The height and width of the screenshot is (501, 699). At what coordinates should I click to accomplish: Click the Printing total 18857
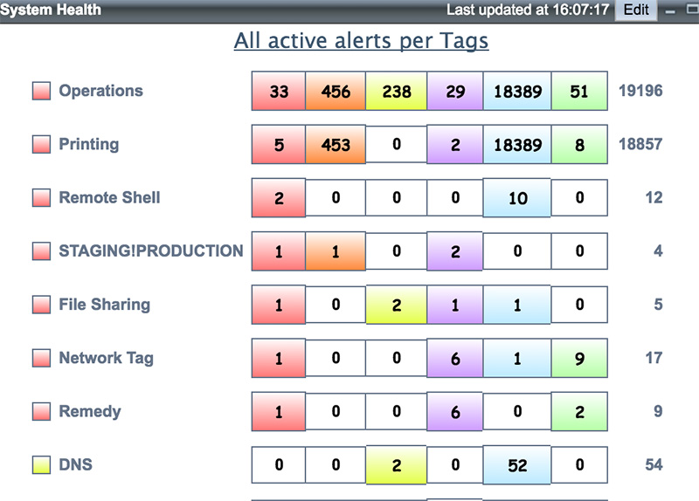click(640, 144)
